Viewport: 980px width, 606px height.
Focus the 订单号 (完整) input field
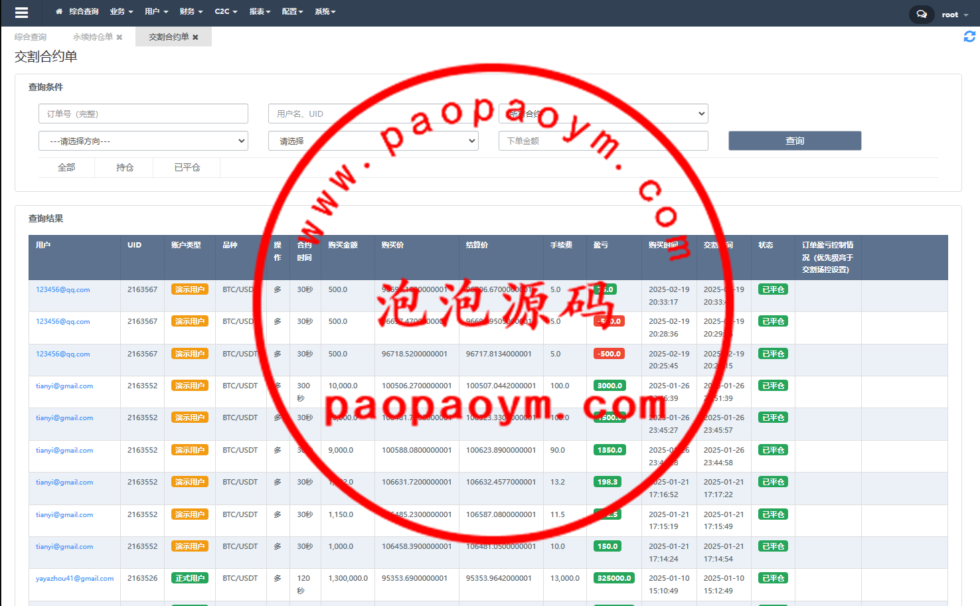(x=143, y=114)
